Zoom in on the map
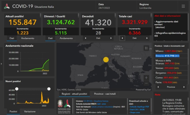190x115 pixels. [146, 78]
